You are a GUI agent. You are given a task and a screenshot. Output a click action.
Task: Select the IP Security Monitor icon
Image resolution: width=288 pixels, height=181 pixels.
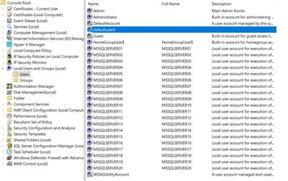9,63
